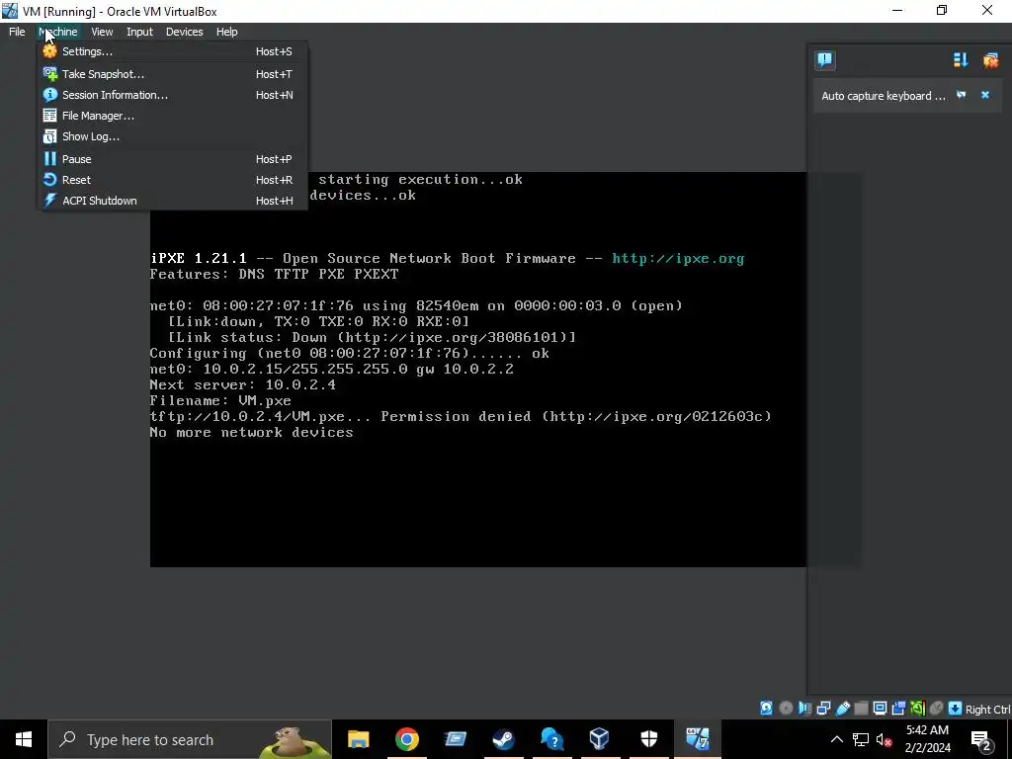Click the audio indicator in status bar
The width and height of the screenshot is (1012, 759).
pos(804,708)
